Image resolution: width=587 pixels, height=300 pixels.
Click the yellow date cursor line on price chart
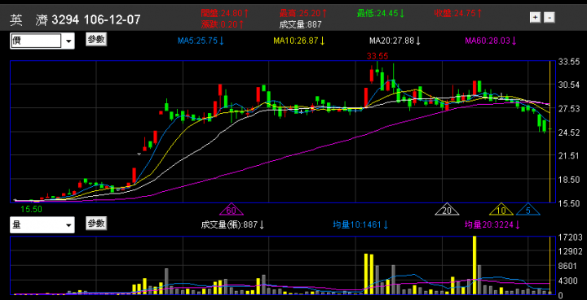[x=549, y=132]
